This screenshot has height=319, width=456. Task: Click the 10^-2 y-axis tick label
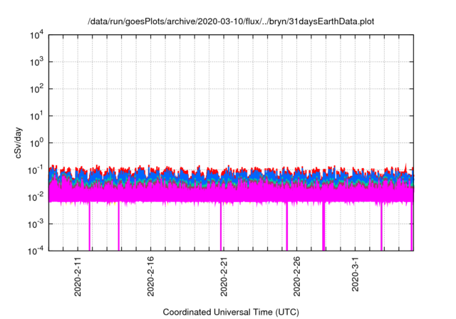pyautogui.click(x=36, y=197)
